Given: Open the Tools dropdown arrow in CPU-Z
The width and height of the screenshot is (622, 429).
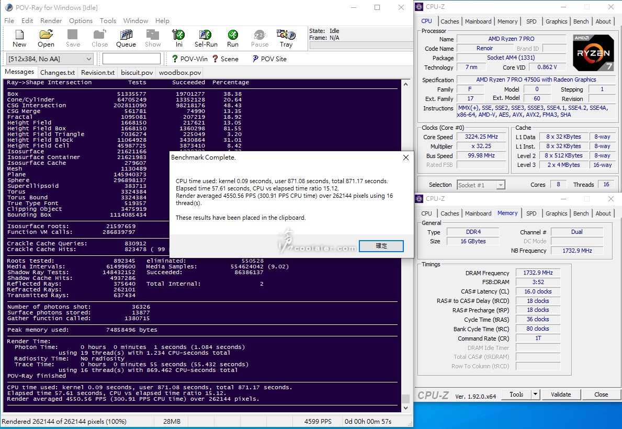Looking at the screenshot, I should [x=536, y=394].
